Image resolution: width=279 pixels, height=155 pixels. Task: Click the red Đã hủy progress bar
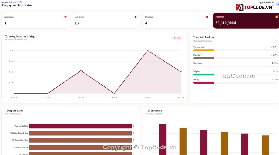click(204, 83)
